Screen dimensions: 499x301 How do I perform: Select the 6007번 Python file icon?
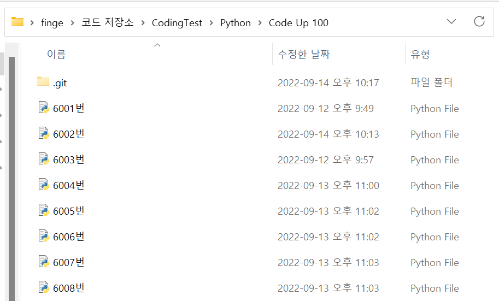coord(44,262)
